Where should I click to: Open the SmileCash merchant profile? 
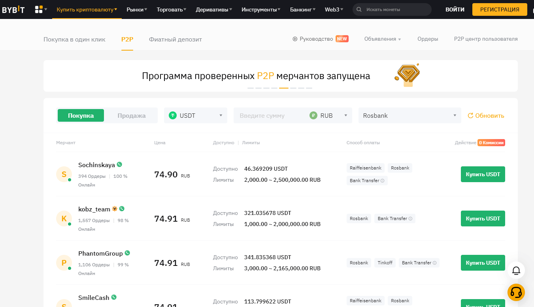coord(94,298)
